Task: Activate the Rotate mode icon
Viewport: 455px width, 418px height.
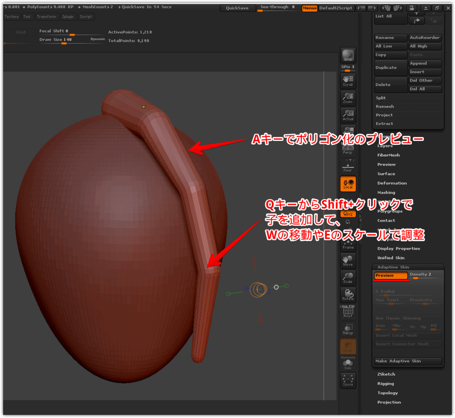Action: pyautogui.click(x=348, y=295)
